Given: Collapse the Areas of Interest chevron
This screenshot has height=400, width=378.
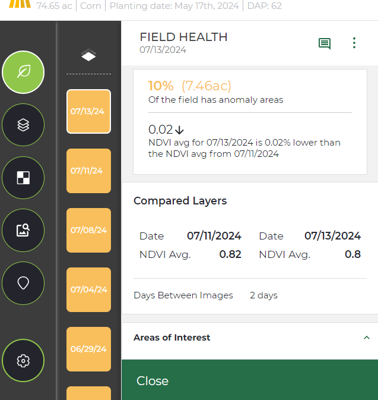Looking at the screenshot, I should click(366, 338).
